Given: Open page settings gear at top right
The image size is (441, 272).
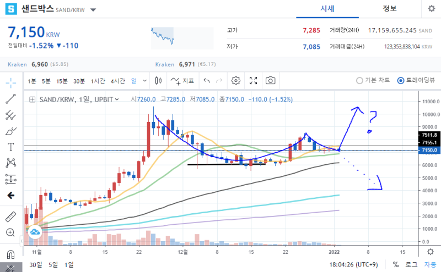Looking at the screenshot, I should tap(432, 9).
